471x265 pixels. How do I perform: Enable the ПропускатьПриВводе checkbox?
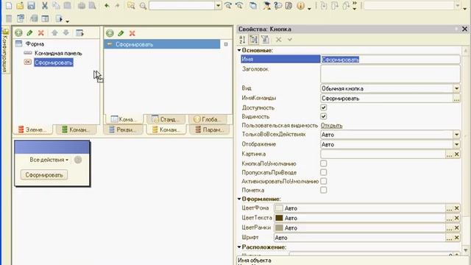coord(324,172)
